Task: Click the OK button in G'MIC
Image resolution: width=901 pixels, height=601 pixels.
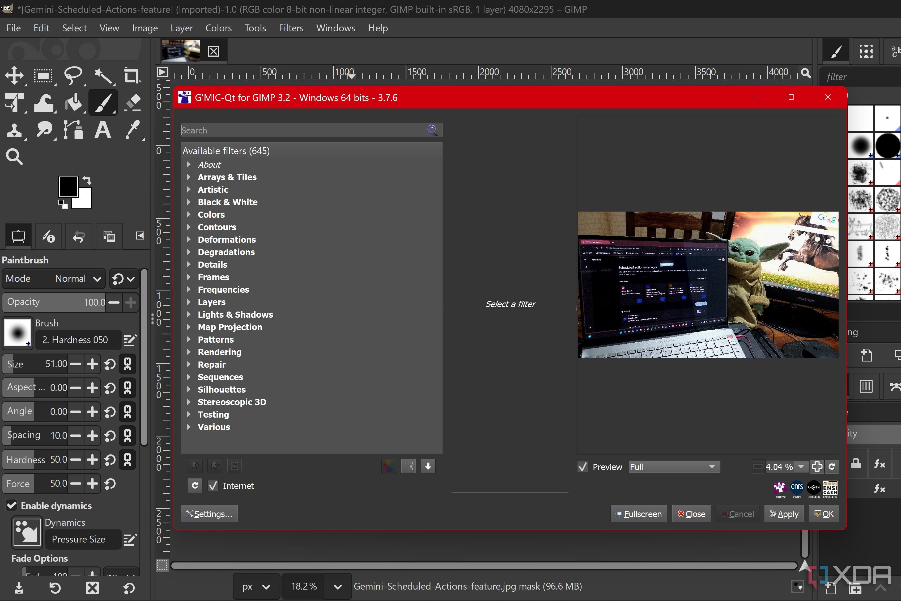Action: pyautogui.click(x=824, y=514)
